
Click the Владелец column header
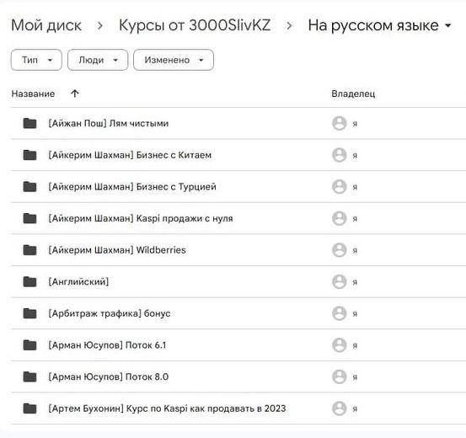[x=353, y=93]
